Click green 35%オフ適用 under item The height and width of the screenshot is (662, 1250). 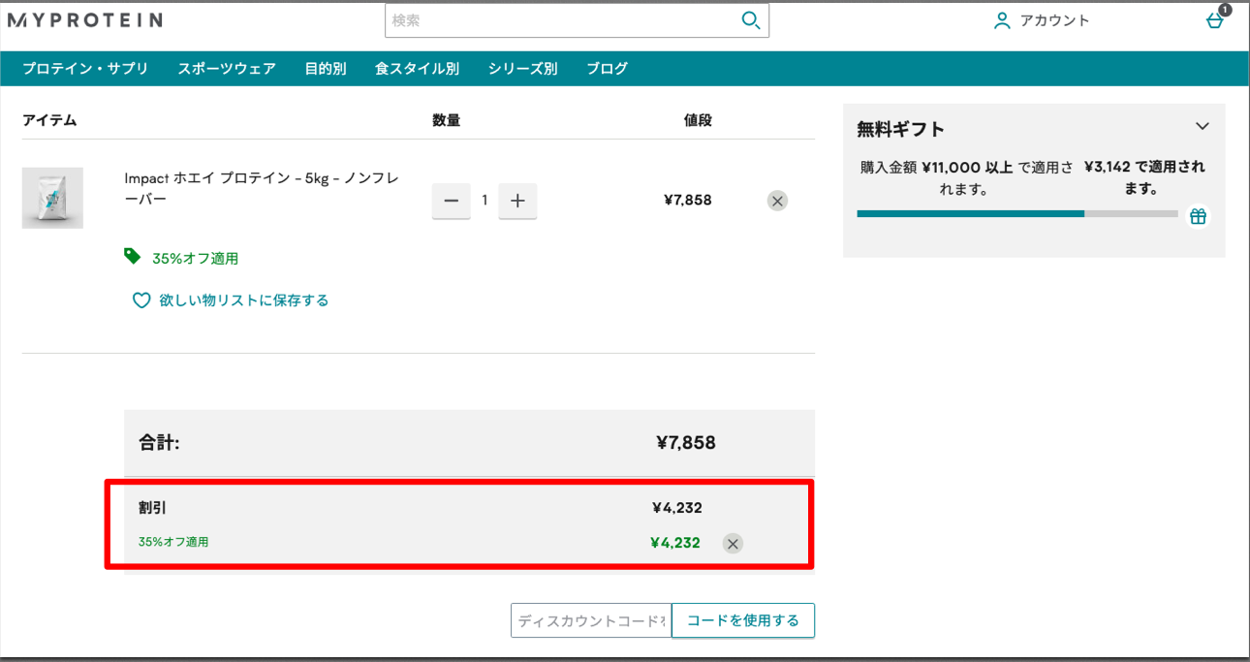click(195, 259)
